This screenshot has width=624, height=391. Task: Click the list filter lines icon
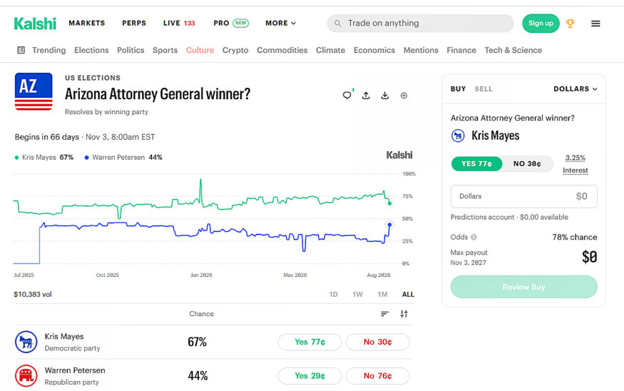pyautogui.click(x=384, y=314)
